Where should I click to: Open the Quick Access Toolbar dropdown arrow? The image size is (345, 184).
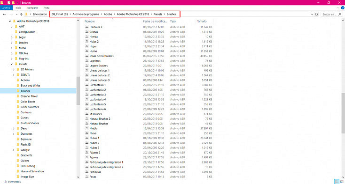coord(17,3)
